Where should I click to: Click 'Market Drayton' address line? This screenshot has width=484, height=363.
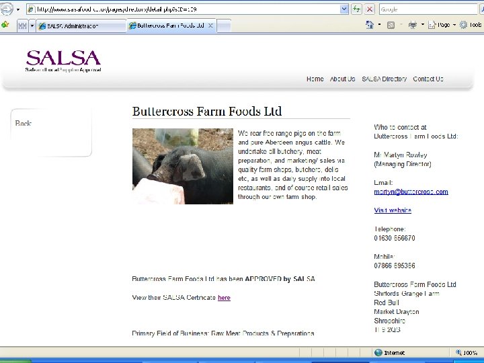[397, 312]
